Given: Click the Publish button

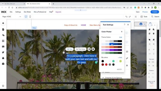Looking at the screenshot, I should [155, 12].
